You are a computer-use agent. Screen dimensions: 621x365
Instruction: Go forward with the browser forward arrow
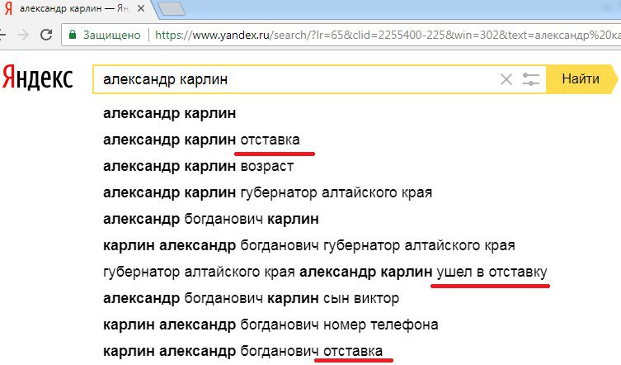coord(23,35)
